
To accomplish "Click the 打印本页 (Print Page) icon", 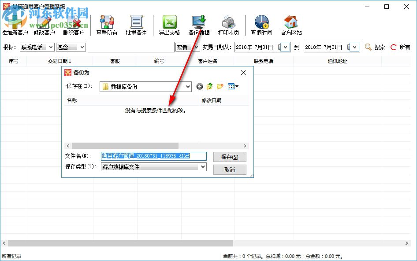I will pyautogui.click(x=229, y=21).
